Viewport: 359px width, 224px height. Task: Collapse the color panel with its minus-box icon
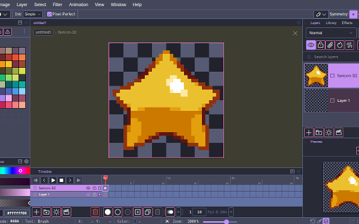coord(20,162)
